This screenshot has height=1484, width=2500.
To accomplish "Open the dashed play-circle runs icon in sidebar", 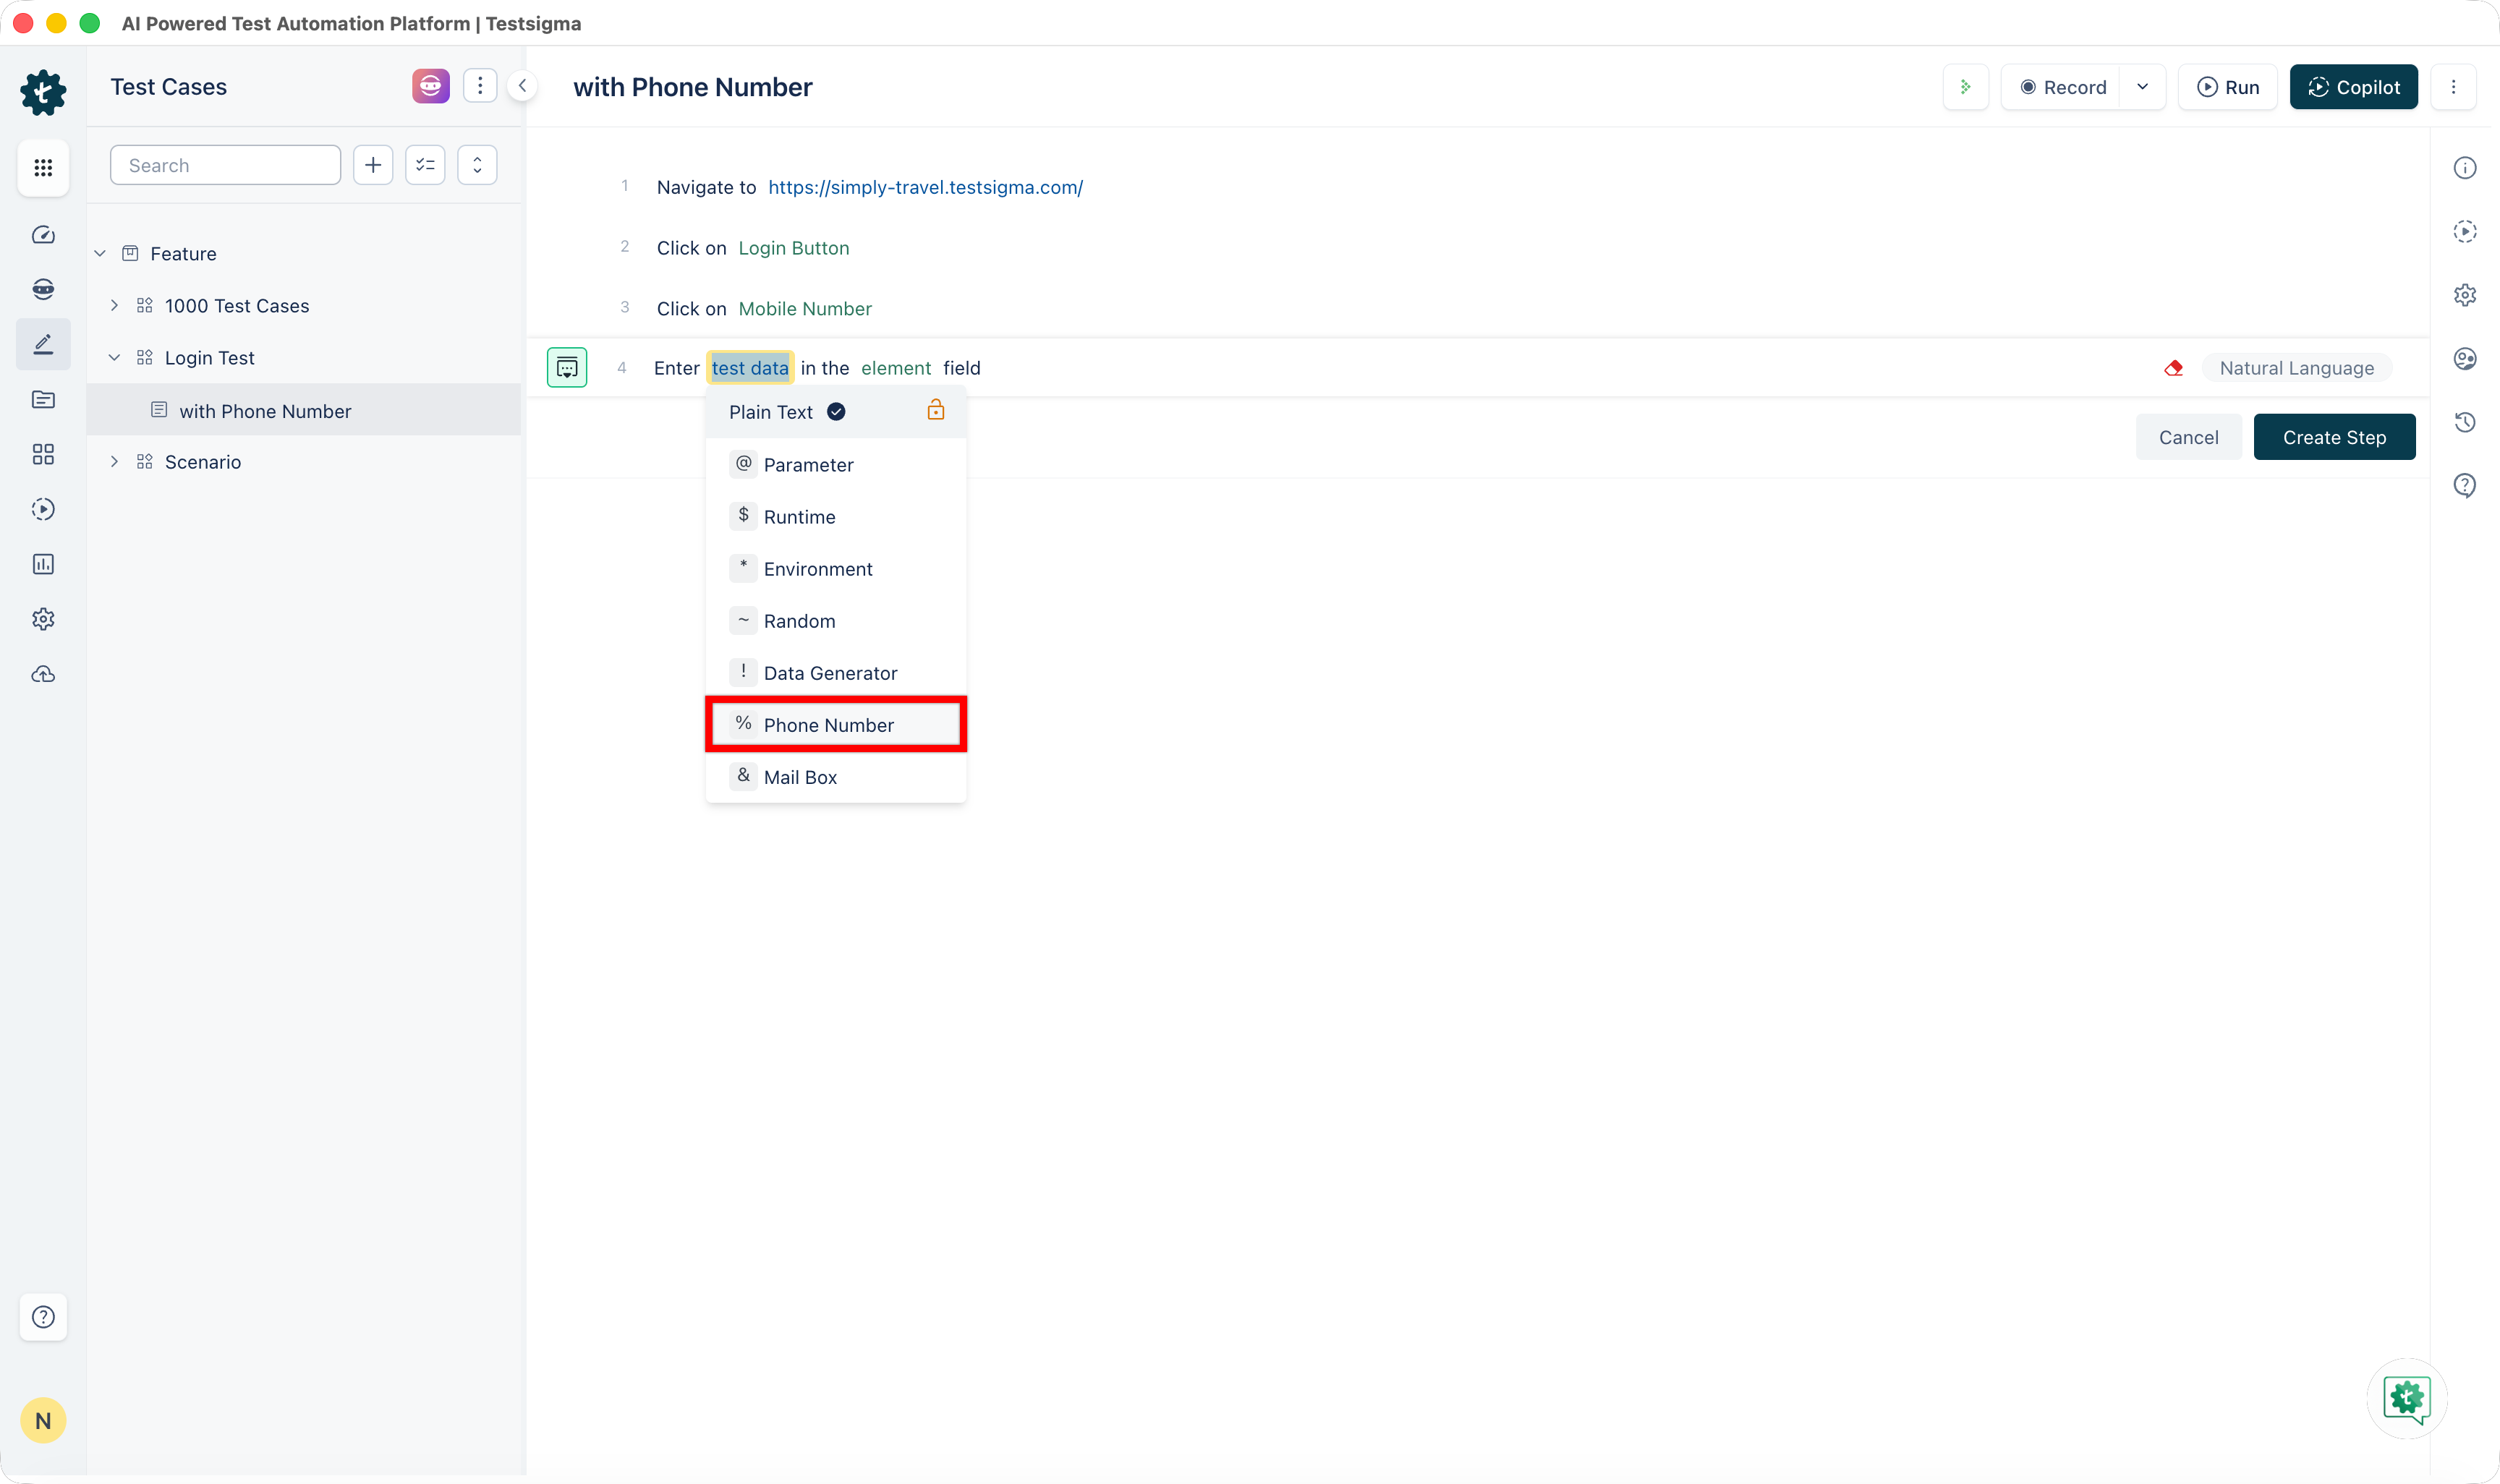I will click(43, 510).
